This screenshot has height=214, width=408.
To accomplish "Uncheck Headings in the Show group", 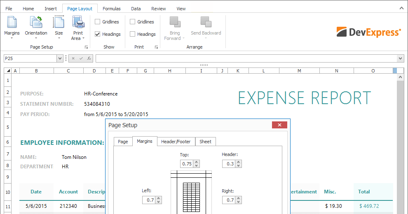I will coord(97,34).
